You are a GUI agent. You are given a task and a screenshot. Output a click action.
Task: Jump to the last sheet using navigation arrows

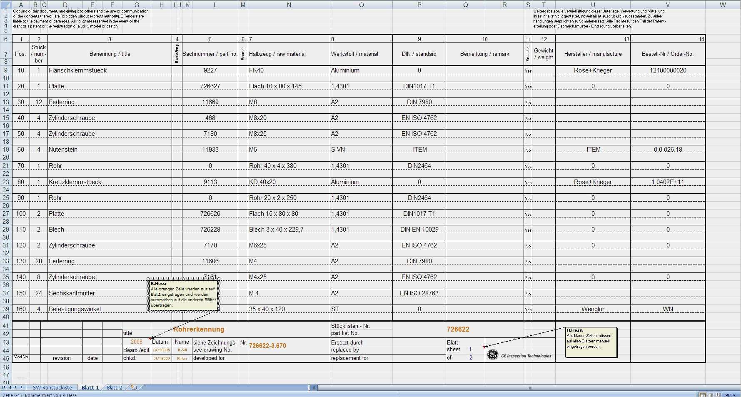pos(22,387)
